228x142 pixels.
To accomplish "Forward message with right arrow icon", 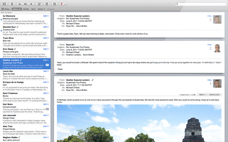I will click(31, 4).
